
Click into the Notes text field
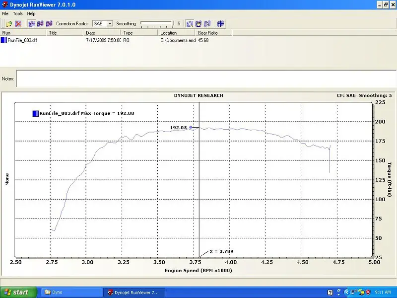point(206,78)
